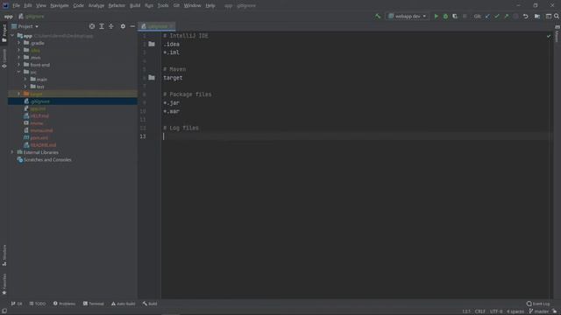Toggle the Commit side tab
This screenshot has height=315, width=561.
4,59
